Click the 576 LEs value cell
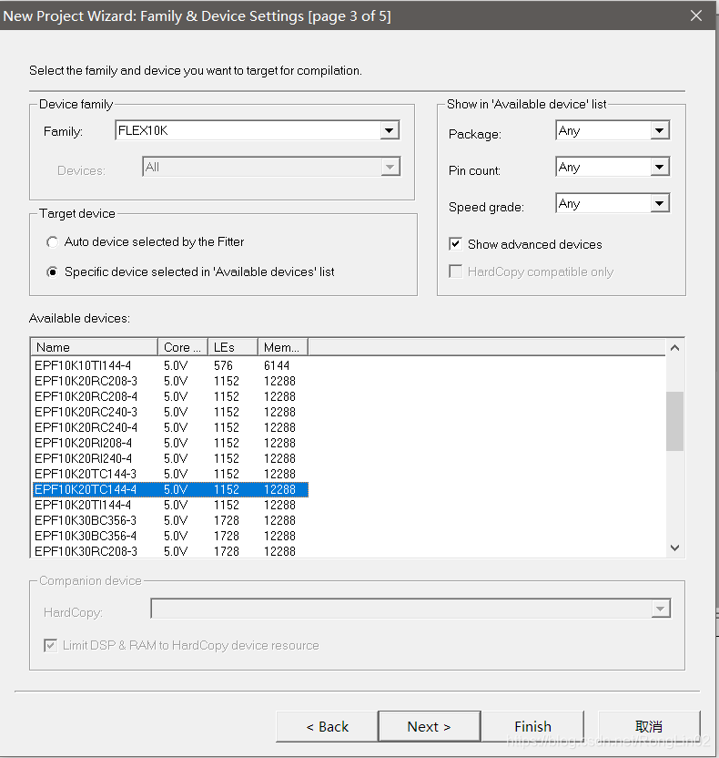This screenshot has width=719, height=758. [x=223, y=365]
